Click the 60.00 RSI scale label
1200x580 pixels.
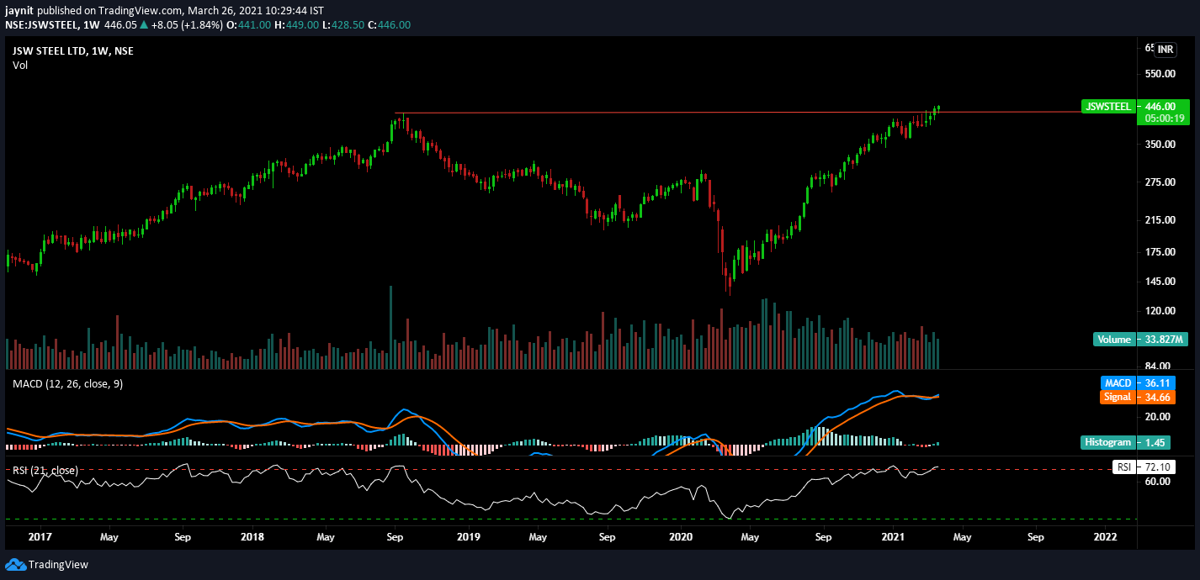click(1158, 482)
